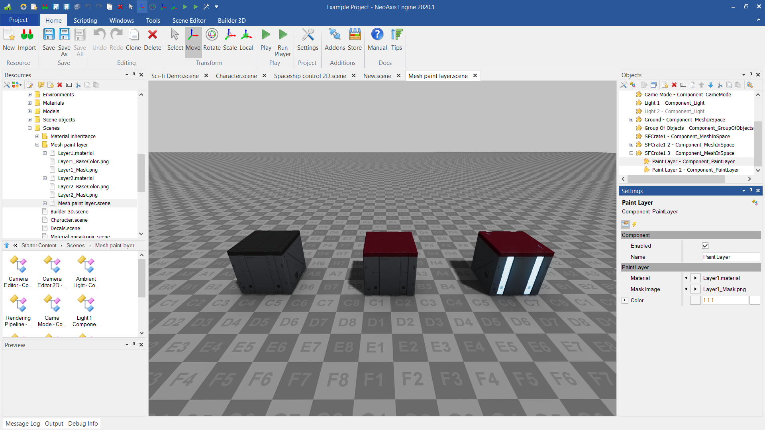Click the Addons icon

pos(335,40)
